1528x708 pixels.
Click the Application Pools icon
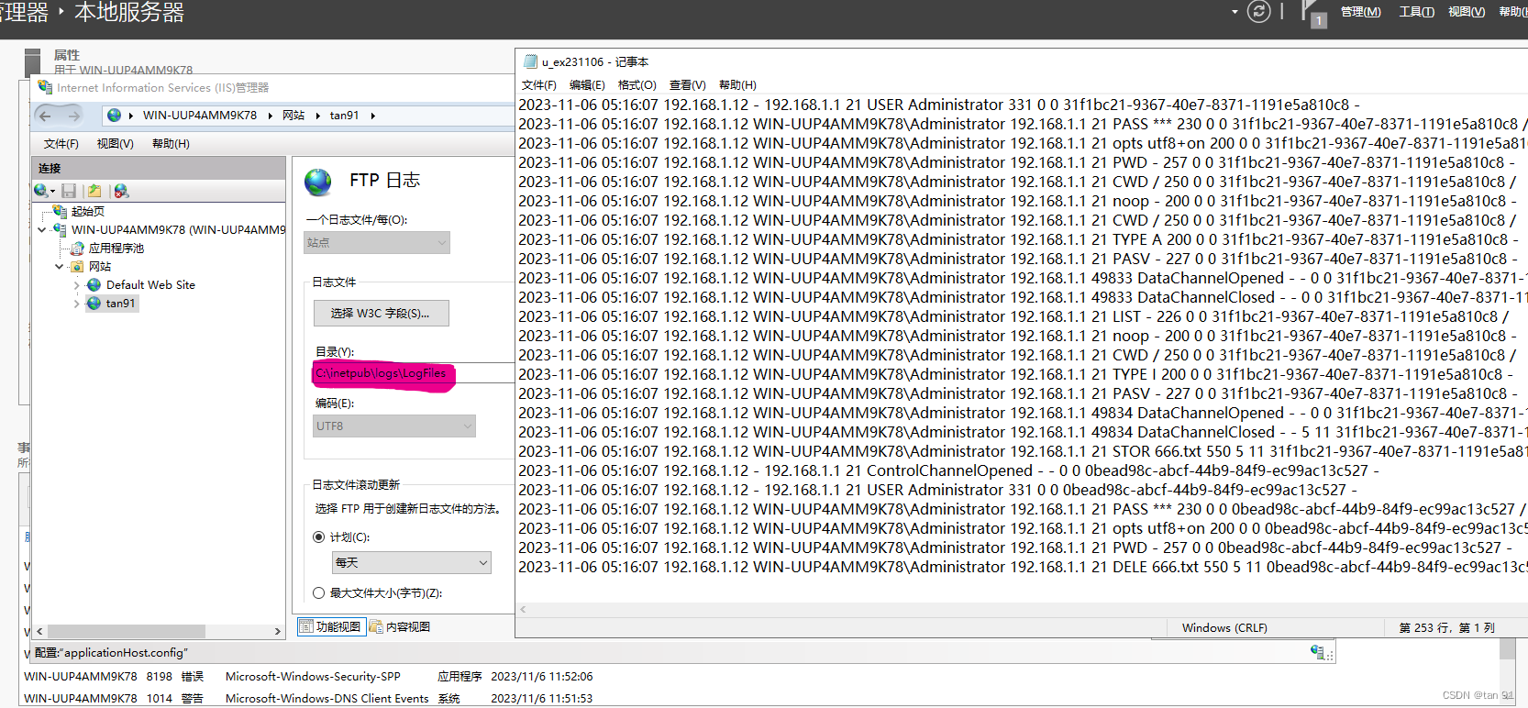coord(78,248)
